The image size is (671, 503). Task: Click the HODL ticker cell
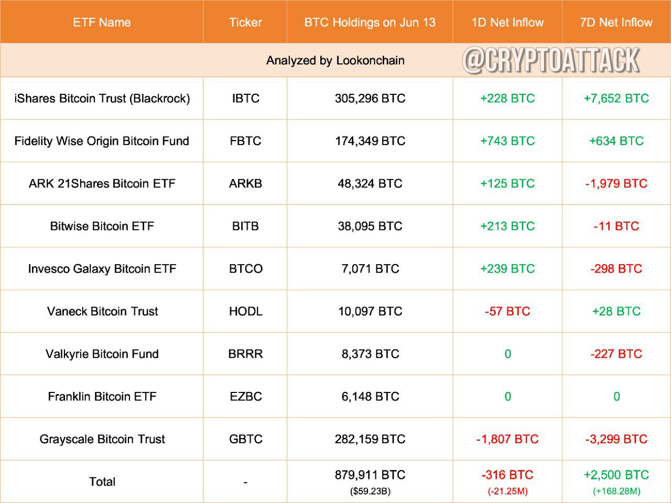point(245,311)
